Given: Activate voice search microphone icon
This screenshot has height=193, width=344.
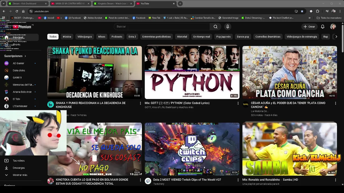Looking at the screenshot, I should 228,27.
